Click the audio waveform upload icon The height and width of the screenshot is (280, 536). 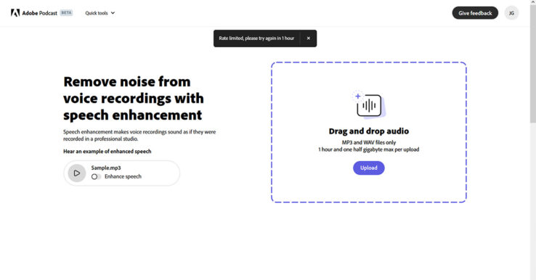click(x=368, y=105)
